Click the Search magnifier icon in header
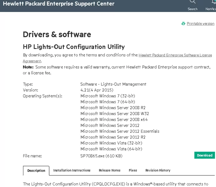The width and height of the screenshot is (216, 187). click(193, 2)
